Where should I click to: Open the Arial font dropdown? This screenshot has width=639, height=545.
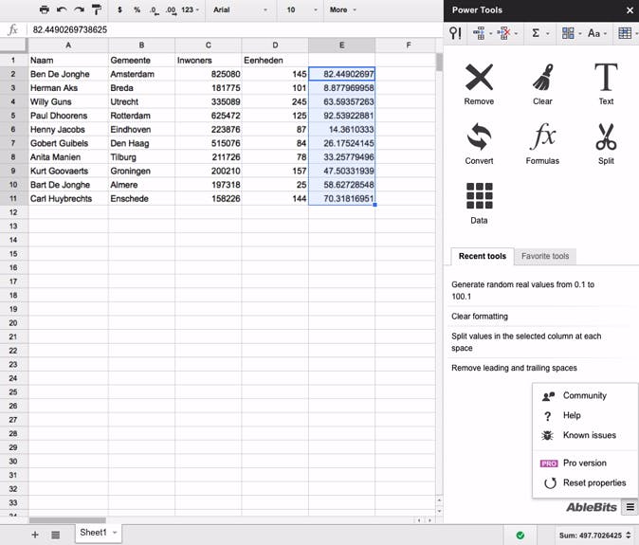pos(240,9)
